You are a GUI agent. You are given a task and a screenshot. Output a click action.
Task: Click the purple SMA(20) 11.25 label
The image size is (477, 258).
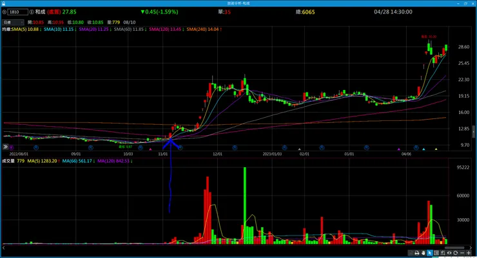tap(95, 30)
